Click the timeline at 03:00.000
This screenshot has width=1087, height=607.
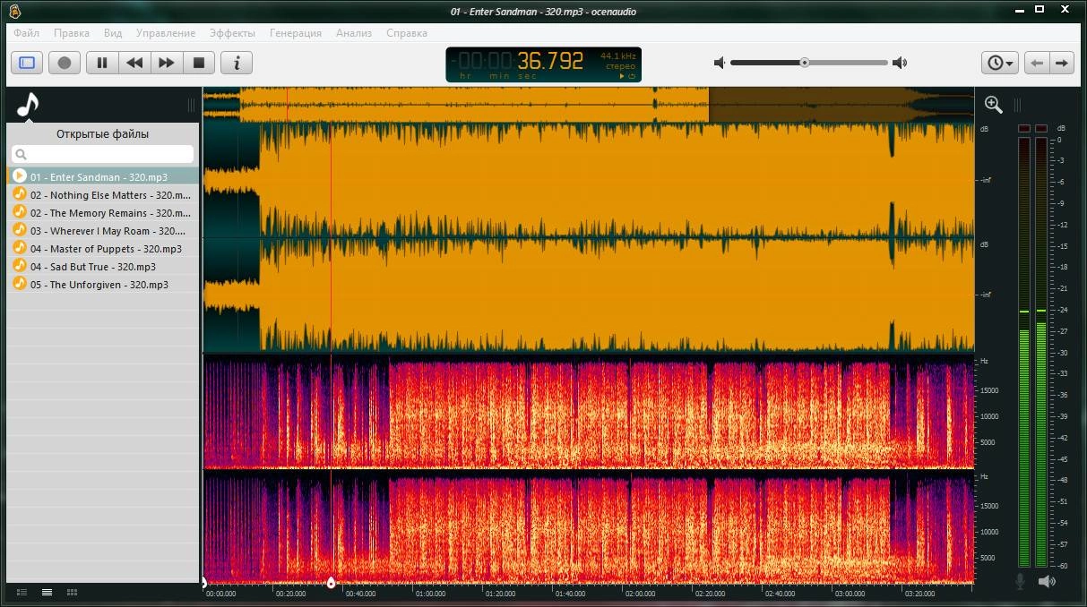850,593
